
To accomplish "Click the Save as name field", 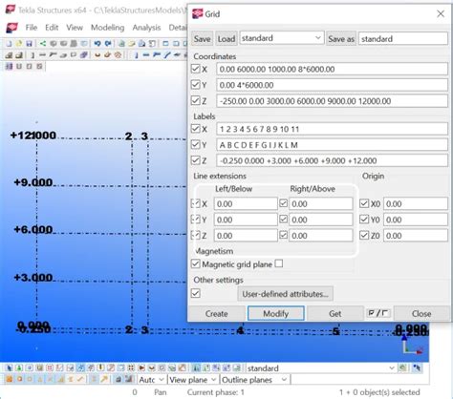I will pos(403,39).
